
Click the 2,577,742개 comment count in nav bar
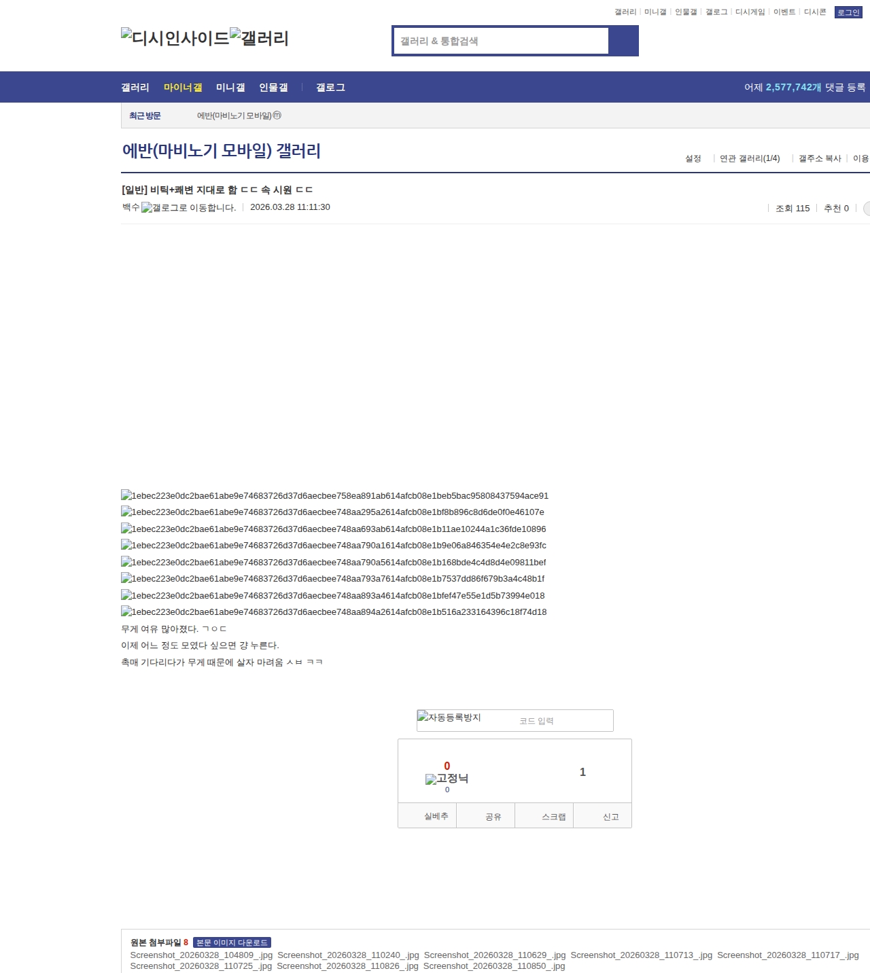tap(793, 87)
